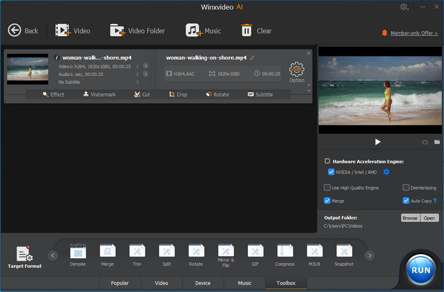Image resolution: width=444 pixels, height=292 pixels.
Task: Select the Denoise toolbox preset
Action: pyautogui.click(x=78, y=255)
